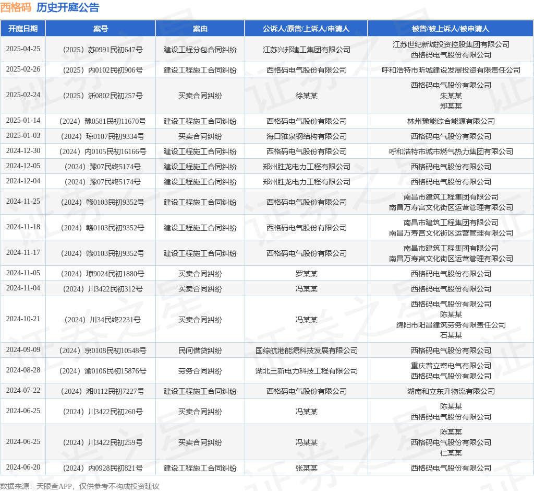Click the date 2024-12-05
534x491 pixels.
point(23,166)
